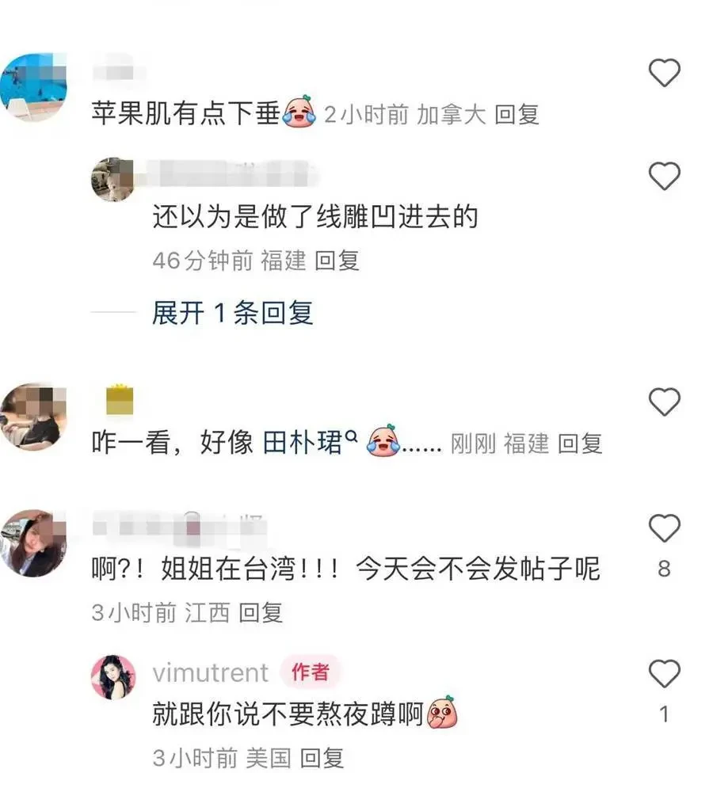The image size is (713, 792).
Task: Open vimutrent's profile avatar
Action: [113, 677]
